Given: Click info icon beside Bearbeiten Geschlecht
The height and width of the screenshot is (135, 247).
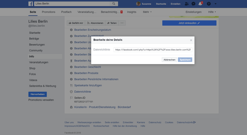Looking at the screenshot, I should point(71,67).
